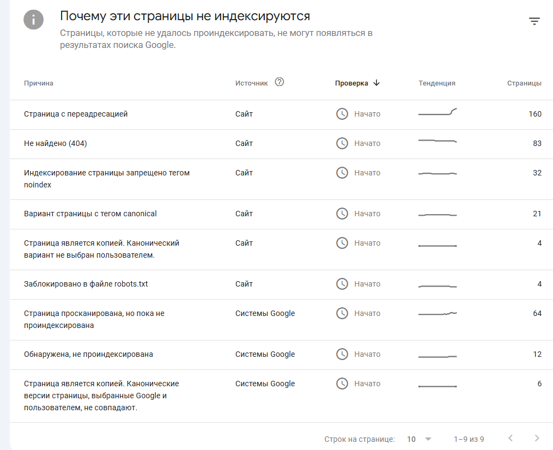The width and height of the screenshot is (553, 450).
Task: Open the filter icon in the header
Action: click(534, 21)
